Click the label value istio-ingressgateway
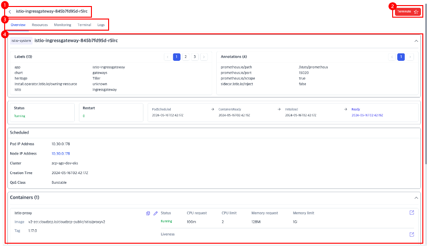Screen dimensions: 427x246 pos(109,67)
